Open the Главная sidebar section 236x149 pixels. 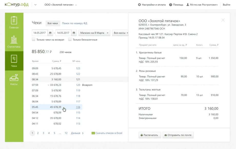tap(14, 22)
